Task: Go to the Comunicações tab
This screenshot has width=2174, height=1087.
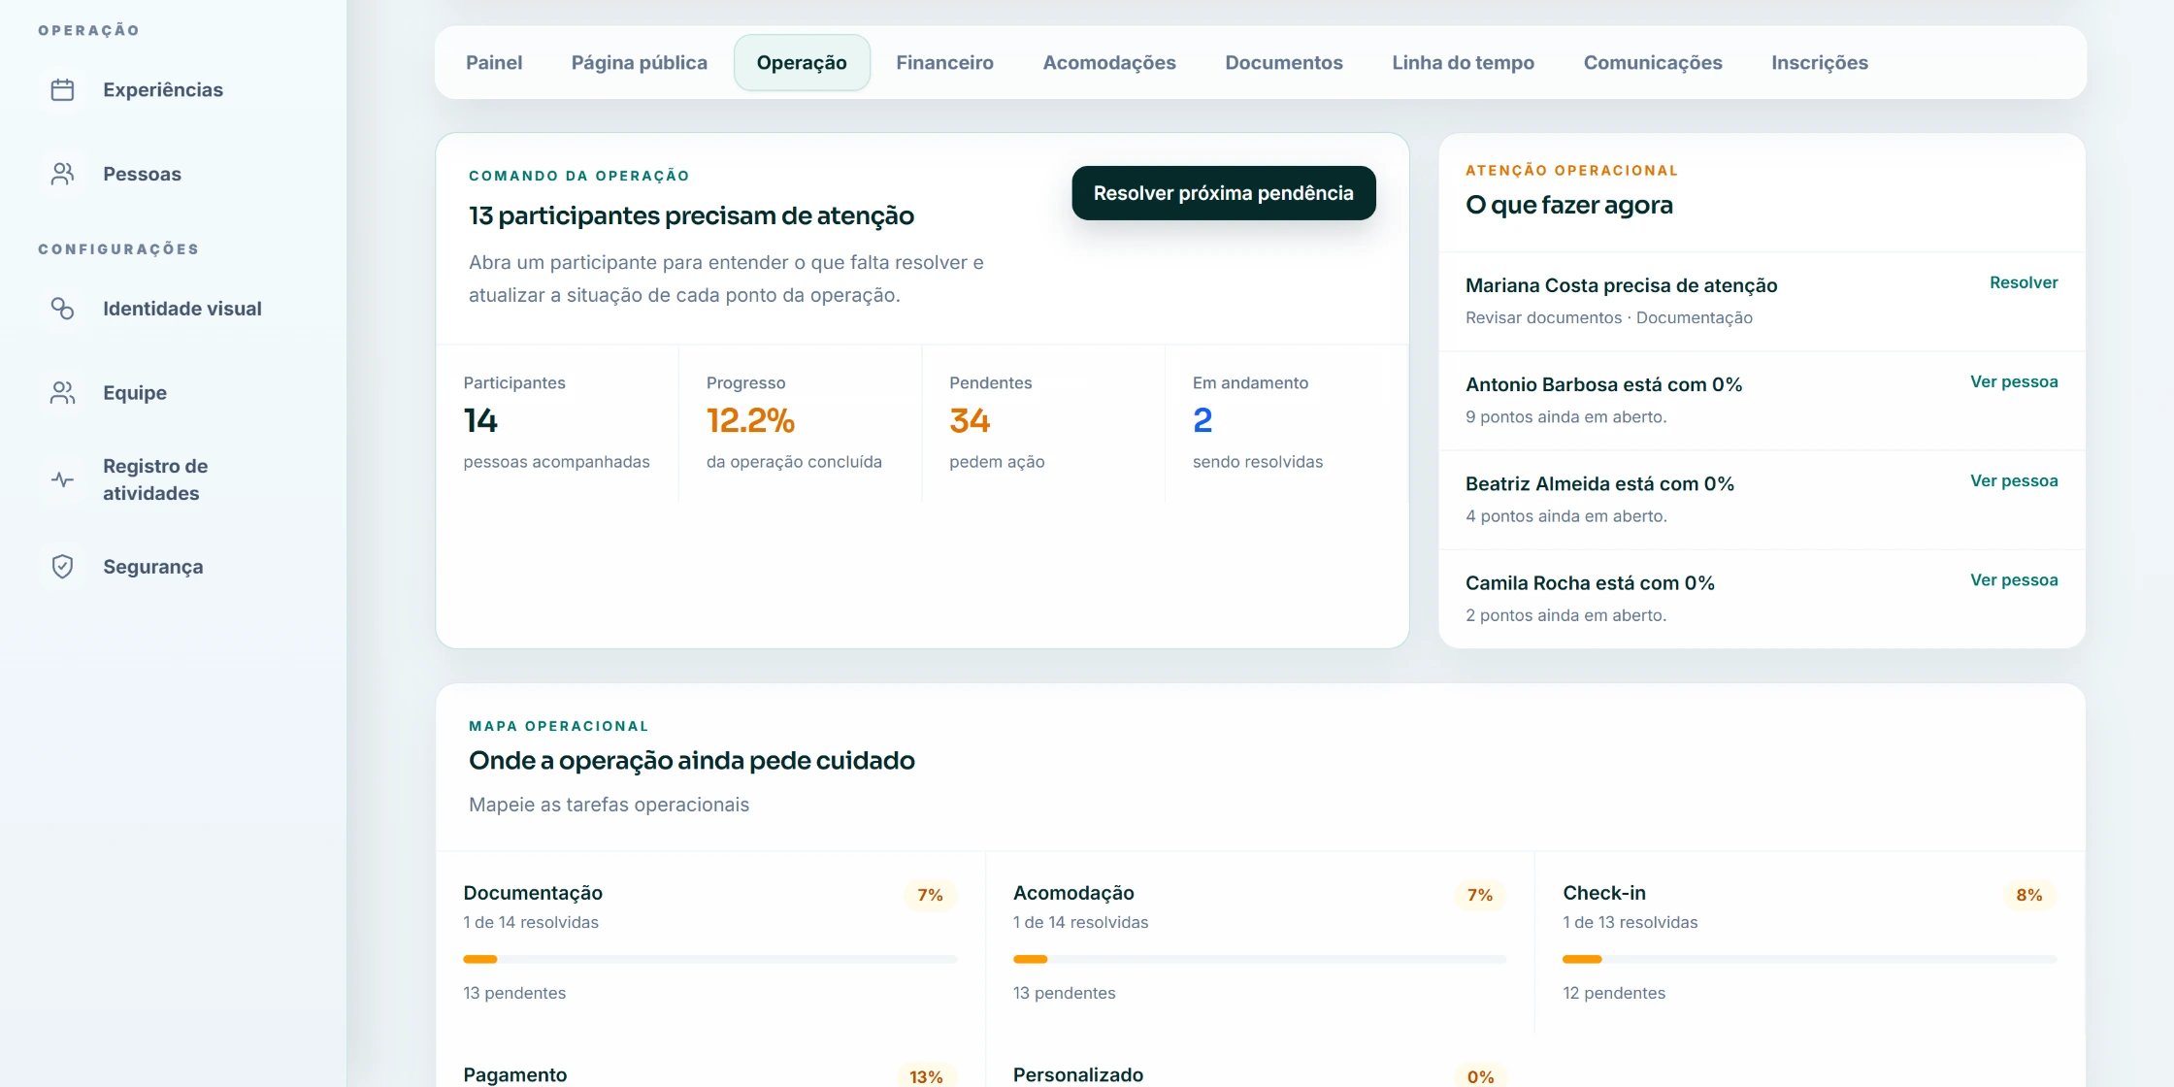Action: 1653,63
